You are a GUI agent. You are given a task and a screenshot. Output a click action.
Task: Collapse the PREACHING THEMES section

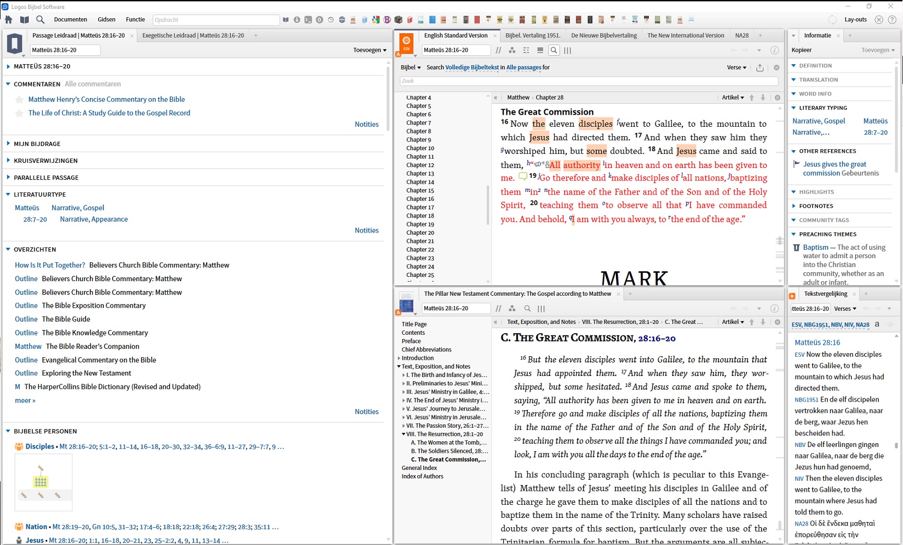pyautogui.click(x=794, y=234)
